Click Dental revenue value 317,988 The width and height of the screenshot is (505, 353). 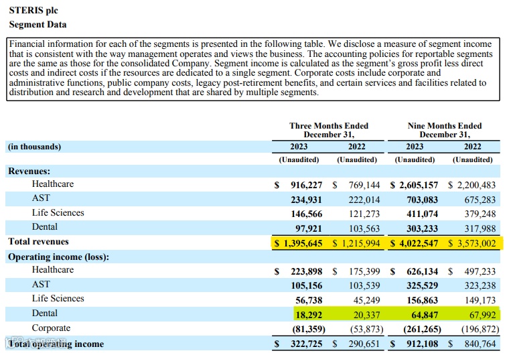tap(480, 228)
